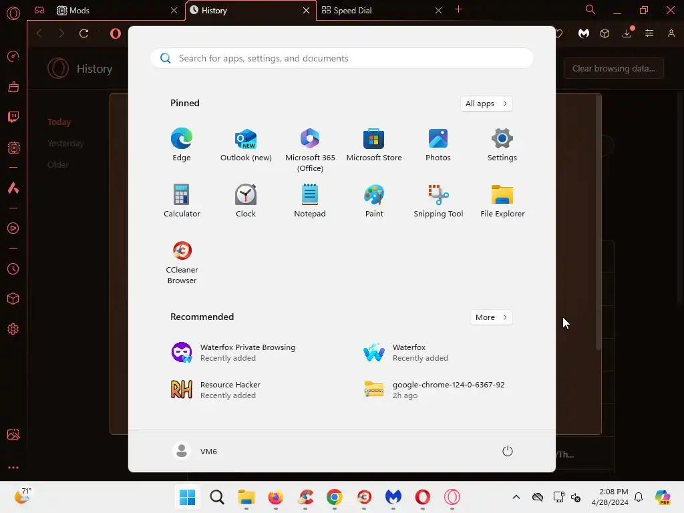Open Player in Opera sidebar

click(x=13, y=228)
